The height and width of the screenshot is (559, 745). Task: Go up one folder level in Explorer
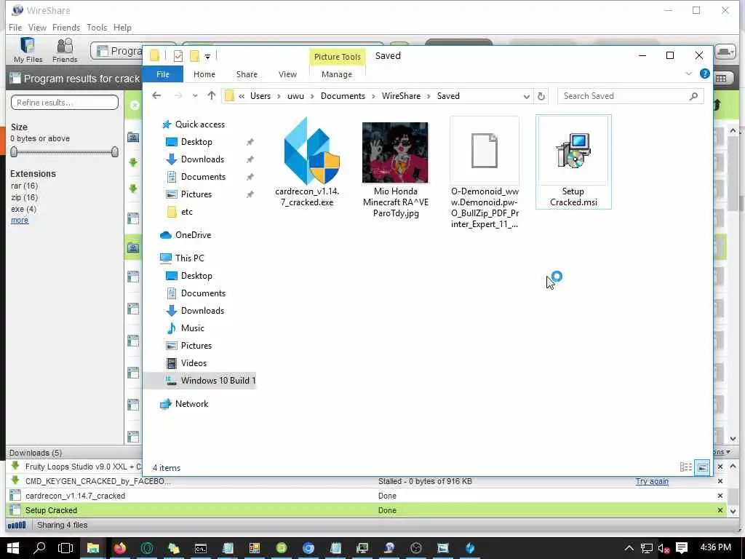pos(212,95)
